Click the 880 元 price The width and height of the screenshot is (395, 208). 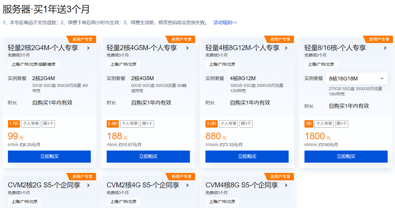[x=216, y=136]
